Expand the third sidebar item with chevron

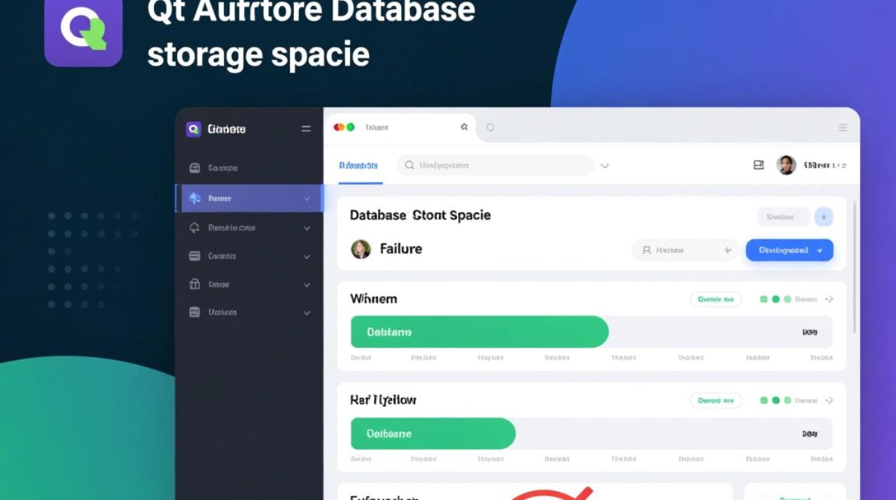307,228
